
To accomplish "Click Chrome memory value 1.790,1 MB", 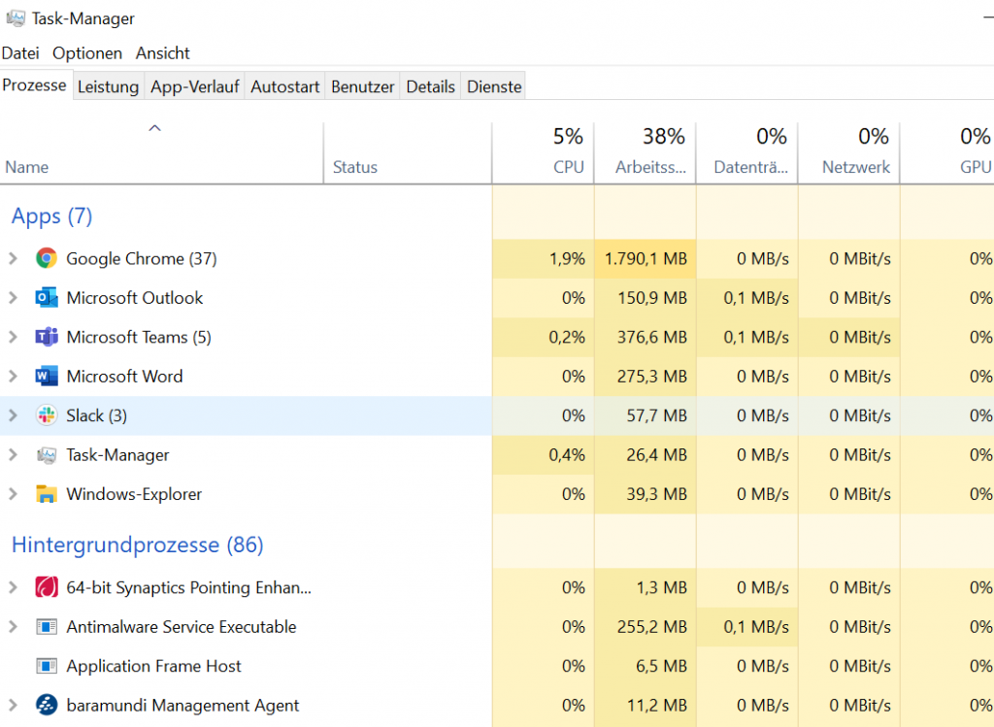I will coord(646,258).
